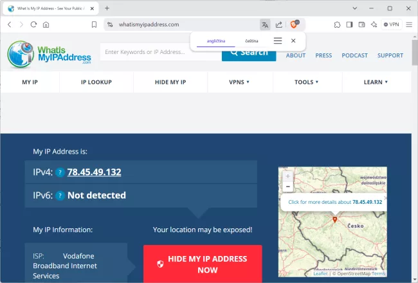Open the 78.45.49.132 IPv4 address link

coord(94,172)
